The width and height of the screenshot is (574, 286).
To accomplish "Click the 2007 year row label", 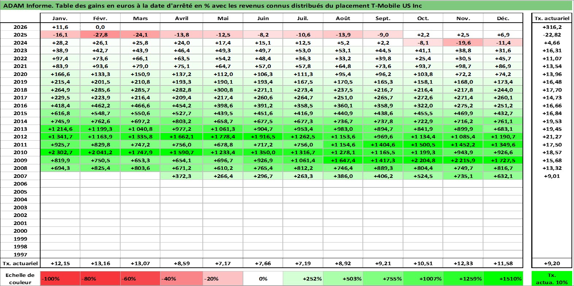I will (x=20, y=176).
